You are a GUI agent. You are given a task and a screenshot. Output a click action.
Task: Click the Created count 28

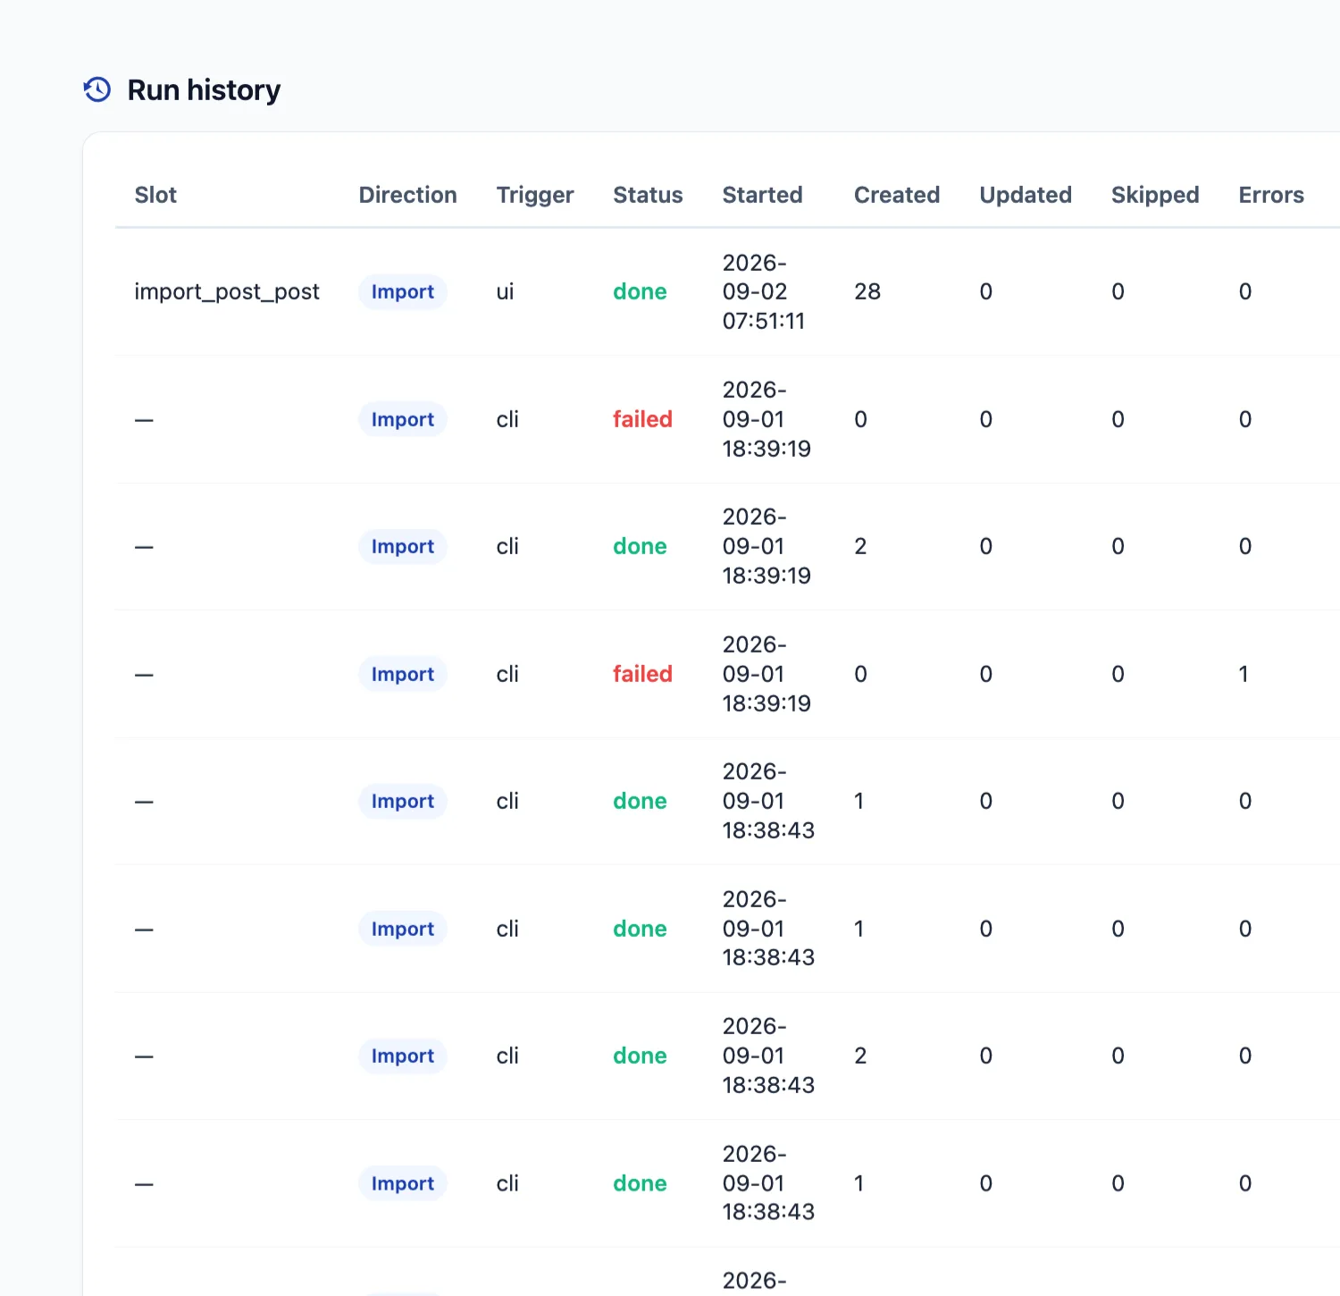(867, 292)
